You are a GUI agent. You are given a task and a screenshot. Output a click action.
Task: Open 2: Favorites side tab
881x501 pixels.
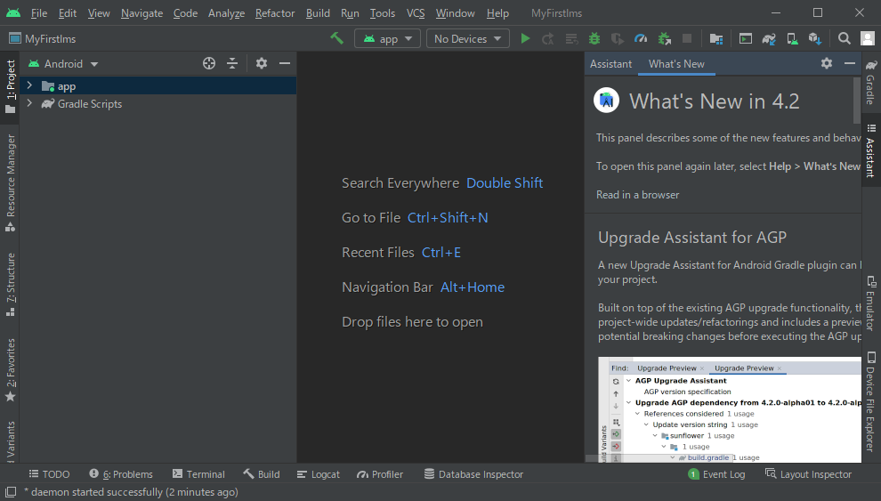10,369
